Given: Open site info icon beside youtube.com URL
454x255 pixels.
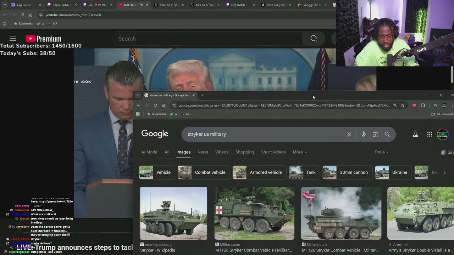Looking at the screenshot, I should [x=41, y=15].
